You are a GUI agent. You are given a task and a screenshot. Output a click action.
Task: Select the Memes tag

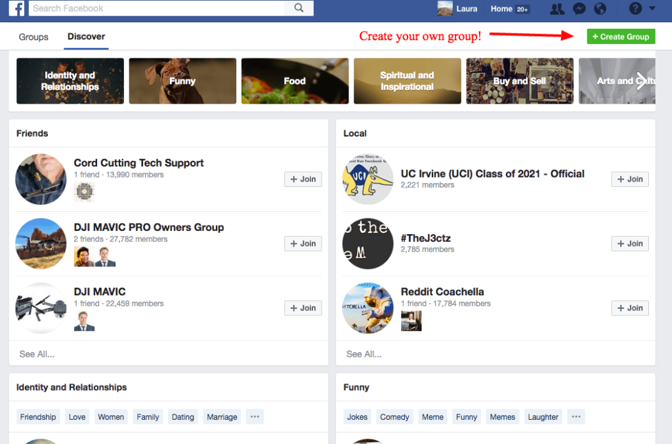(503, 416)
